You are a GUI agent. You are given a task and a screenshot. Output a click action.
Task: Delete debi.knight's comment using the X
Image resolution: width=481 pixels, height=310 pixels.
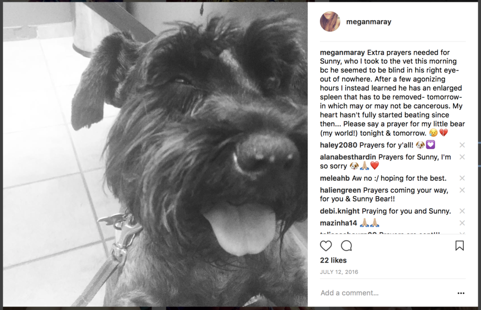coord(462,211)
